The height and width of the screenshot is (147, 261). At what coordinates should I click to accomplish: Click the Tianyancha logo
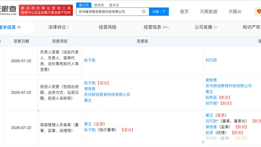[x=8, y=10]
